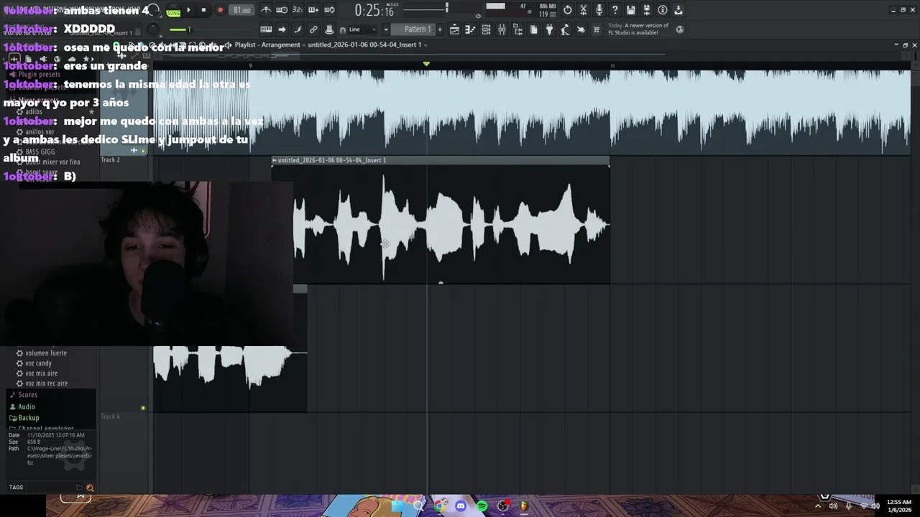Open the Playlist view icon
This screenshot has height=517, width=920.
click(x=454, y=29)
